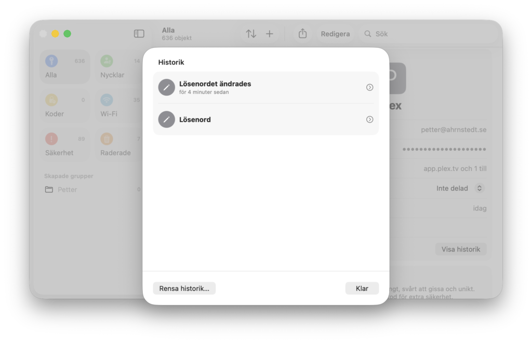The width and height of the screenshot is (532, 344).
Task: Click pencil icon beside Lösenordet ändrades
Action: [166, 87]
